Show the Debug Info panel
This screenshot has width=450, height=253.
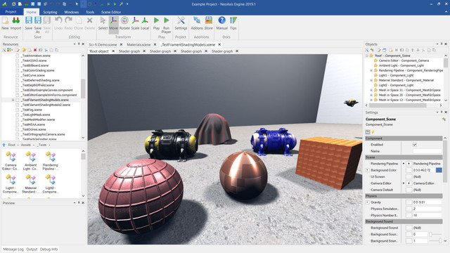[x=49, y=249]
